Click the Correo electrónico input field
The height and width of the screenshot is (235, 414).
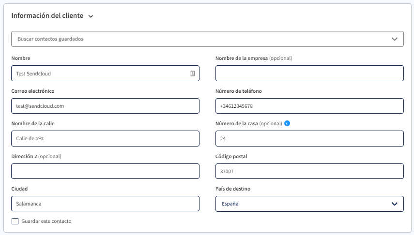coord(105,106)
